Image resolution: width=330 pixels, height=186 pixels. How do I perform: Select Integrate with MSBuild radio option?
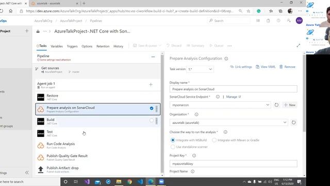point(173,140)
